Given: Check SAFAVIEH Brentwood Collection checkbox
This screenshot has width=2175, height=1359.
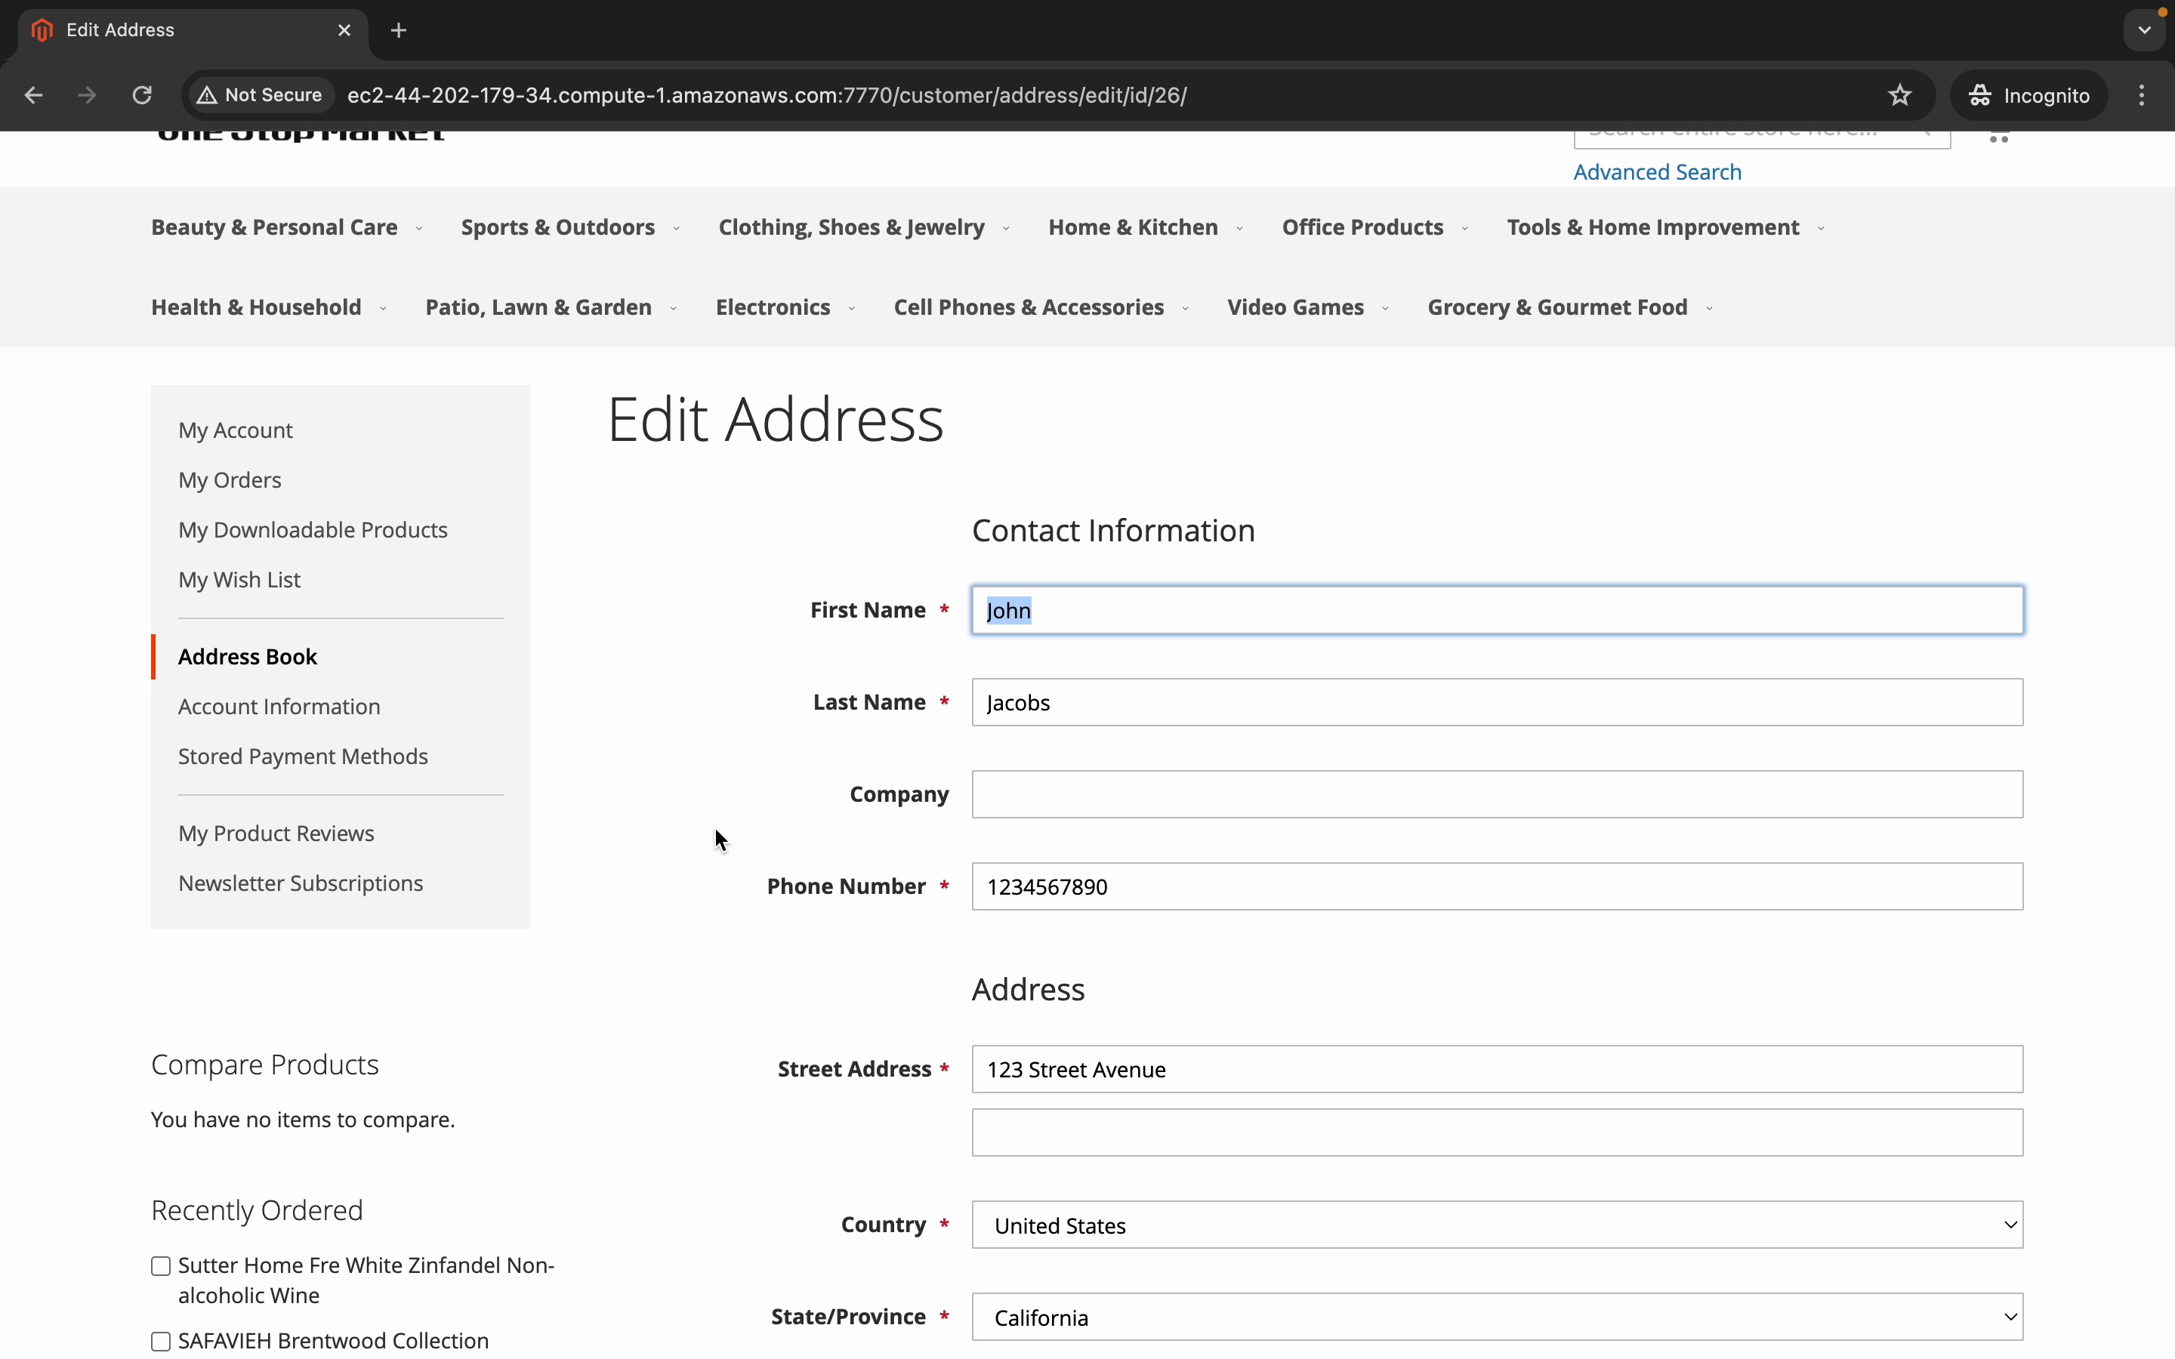Looking at the screenshot, I should (x=161, y=1341).
